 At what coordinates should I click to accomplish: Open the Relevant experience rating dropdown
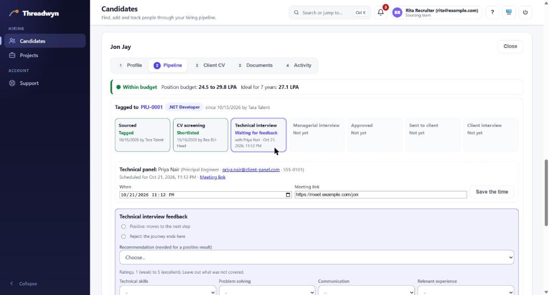click(466, 290)
